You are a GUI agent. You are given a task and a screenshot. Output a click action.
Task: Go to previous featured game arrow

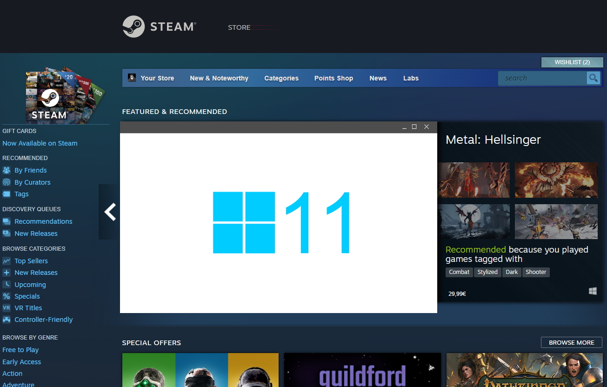click(110, 212)
